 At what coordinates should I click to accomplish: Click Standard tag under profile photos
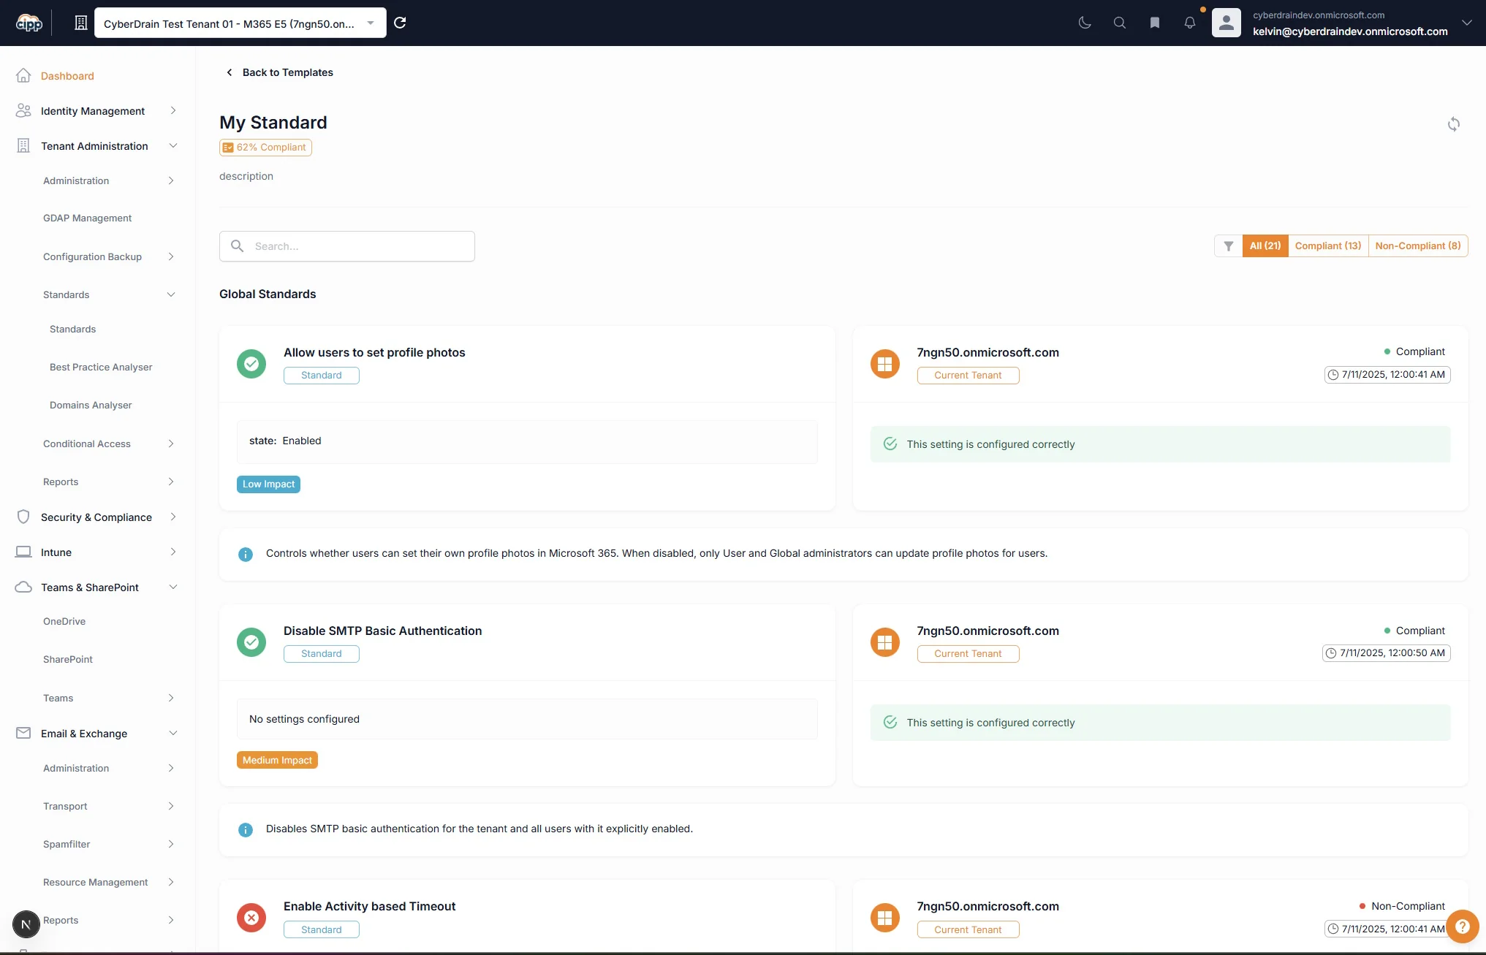coord(322,376)
